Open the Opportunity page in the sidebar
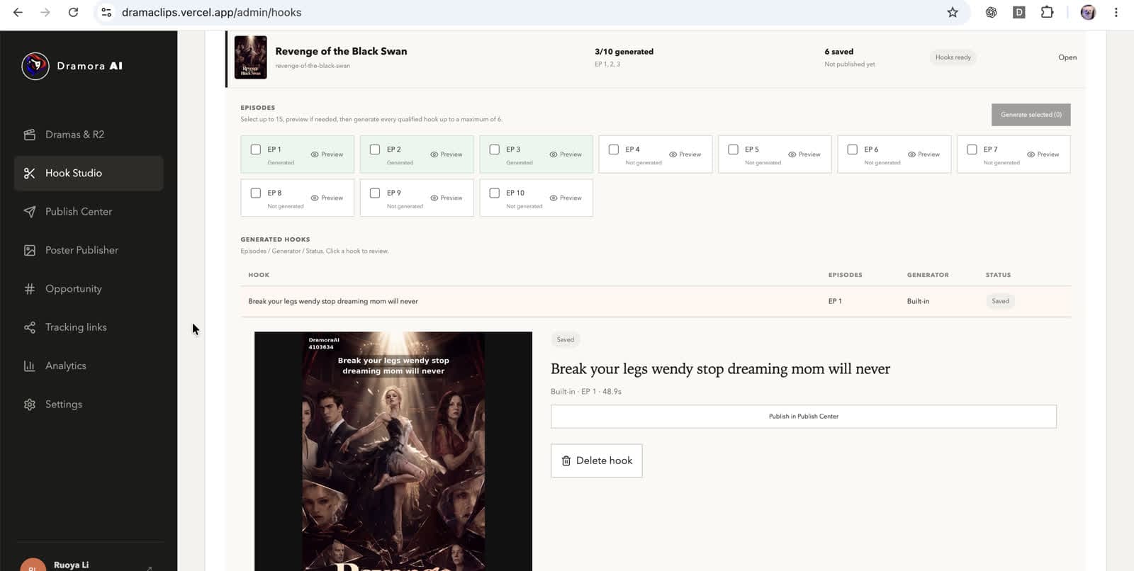The height and width of the screenshot is (571, 1134). pos(89,289)
